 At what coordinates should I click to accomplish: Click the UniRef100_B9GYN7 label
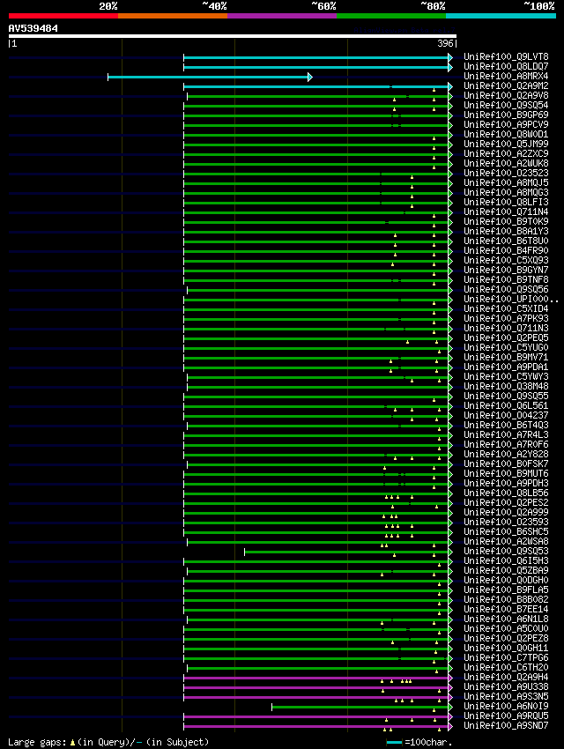click(x=506, y=270)
